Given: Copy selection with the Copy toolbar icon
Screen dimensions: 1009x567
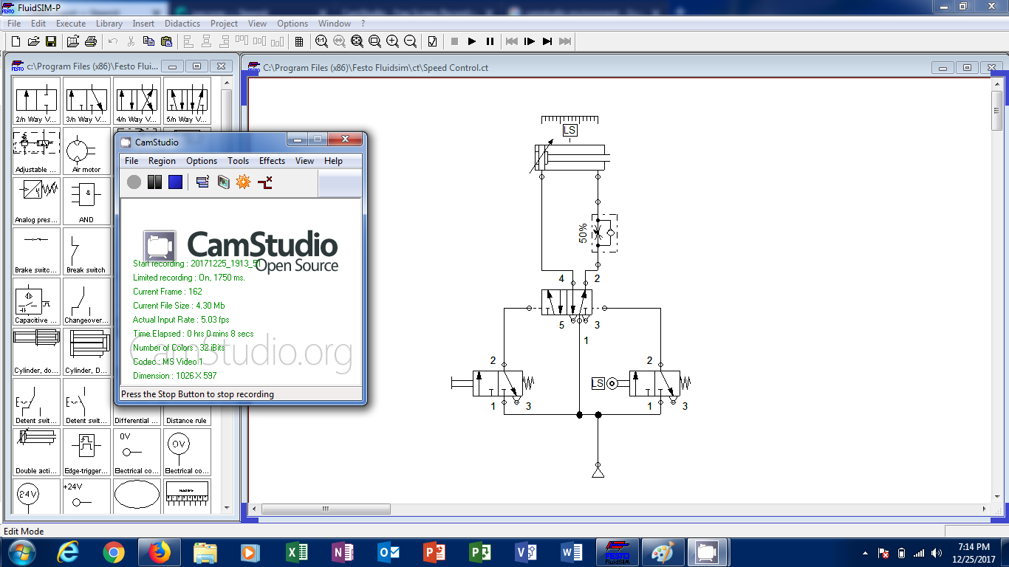Looking at the screenshot, I should (148, 41).
